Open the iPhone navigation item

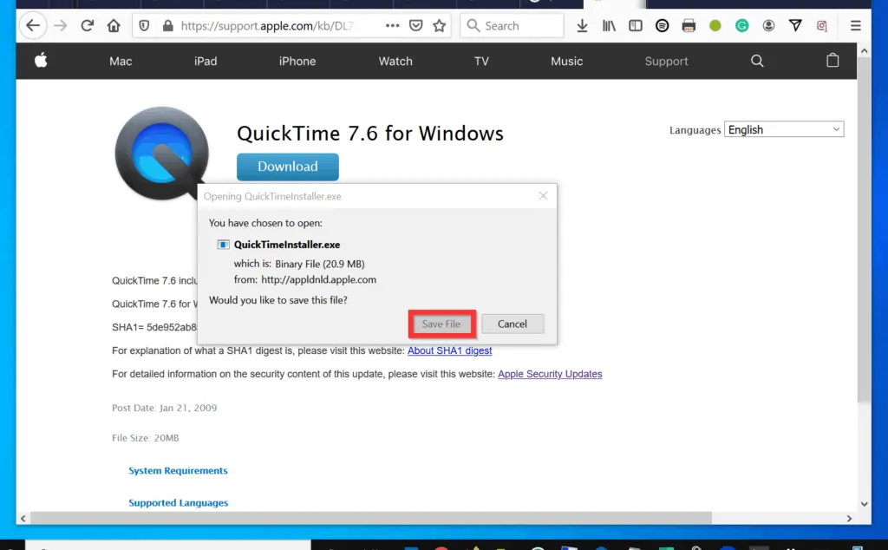tap(297, 62)
